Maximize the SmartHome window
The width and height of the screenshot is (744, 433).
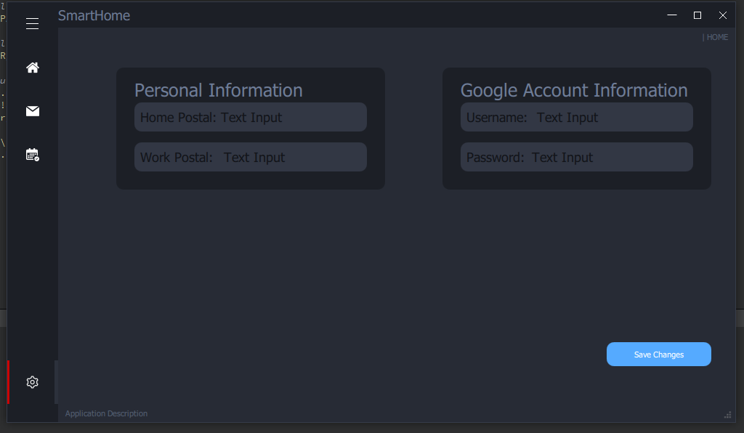pyautogui.click(x=697, y=15)
